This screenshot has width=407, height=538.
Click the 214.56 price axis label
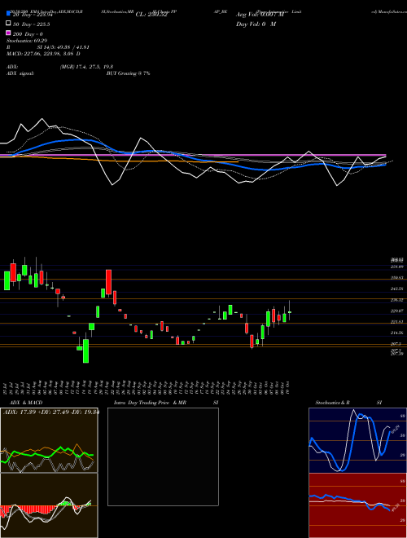(396, 333)
